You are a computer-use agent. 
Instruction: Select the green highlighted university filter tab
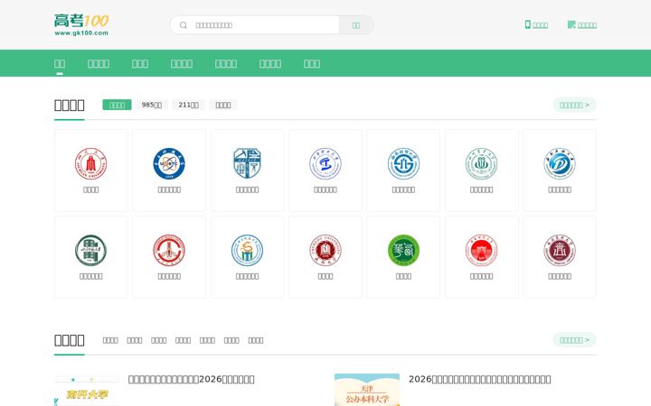coord(117,105)
